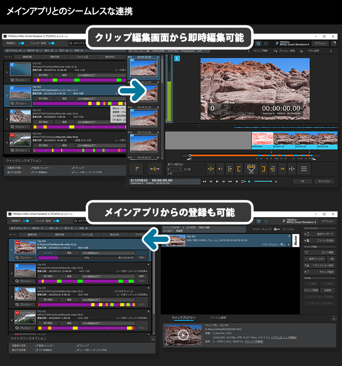Uncheck シーク用インデックス作成 checkbox in the lower window
The width and height of the screenshot is (342, 366).
tap(78, 350)
